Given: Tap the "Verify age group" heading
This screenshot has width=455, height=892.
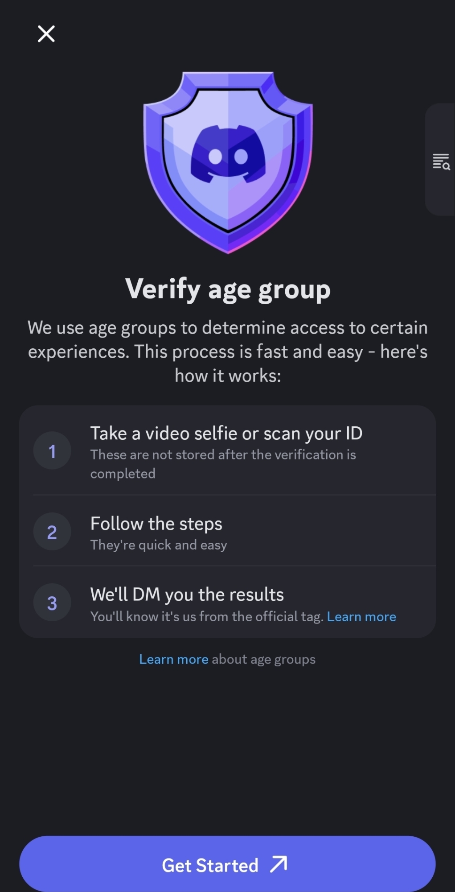Looking at the screenshot, I should (228, 289).
